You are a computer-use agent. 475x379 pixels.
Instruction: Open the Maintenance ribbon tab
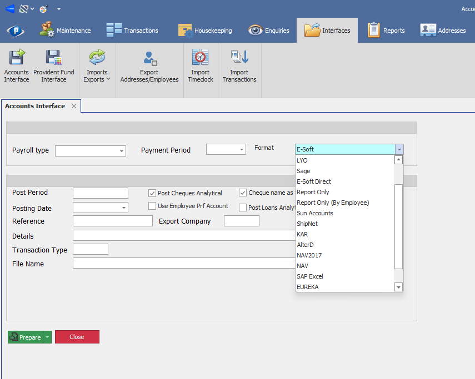(65, 31)
